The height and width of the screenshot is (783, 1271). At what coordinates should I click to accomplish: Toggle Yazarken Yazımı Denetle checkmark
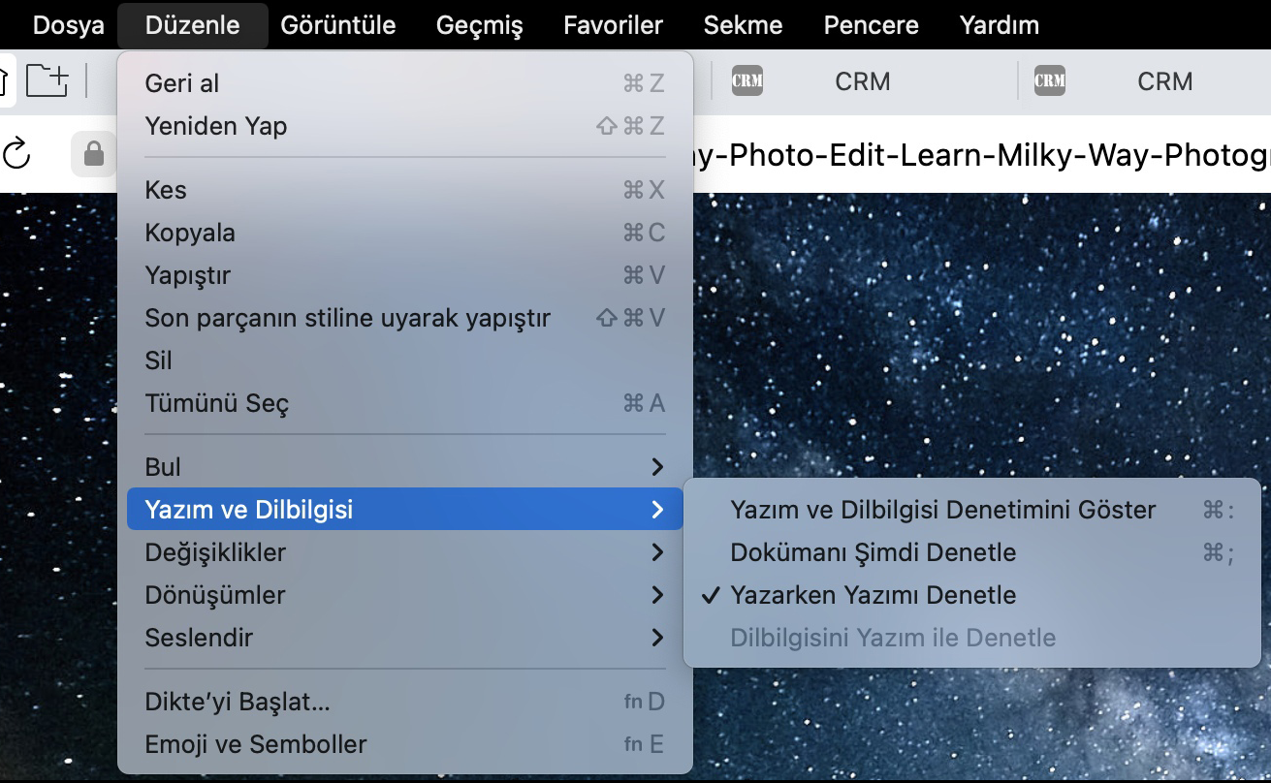click(x=873, y=595)
